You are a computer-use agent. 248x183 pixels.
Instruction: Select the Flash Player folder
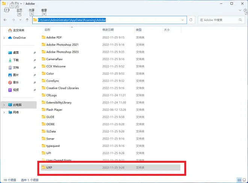click(x=52, y=110)
